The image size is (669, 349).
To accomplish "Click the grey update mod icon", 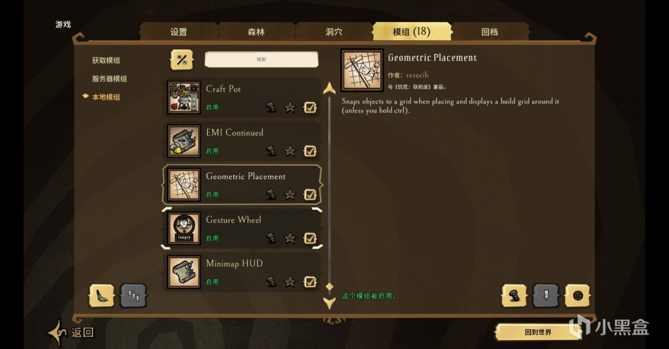I will point(546,296).
